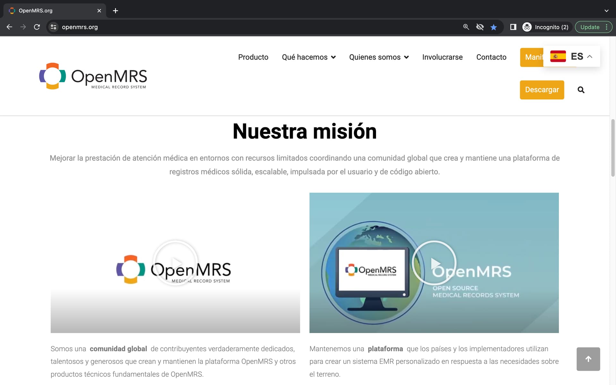Viewport: 616px width, 385px height.
Task: Open the Chrome three-dot menu
Action: click(x=607, y=27)
